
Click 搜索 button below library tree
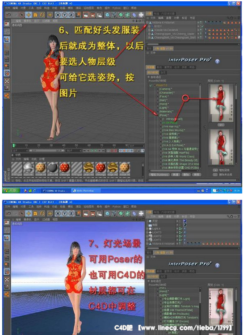197,175
